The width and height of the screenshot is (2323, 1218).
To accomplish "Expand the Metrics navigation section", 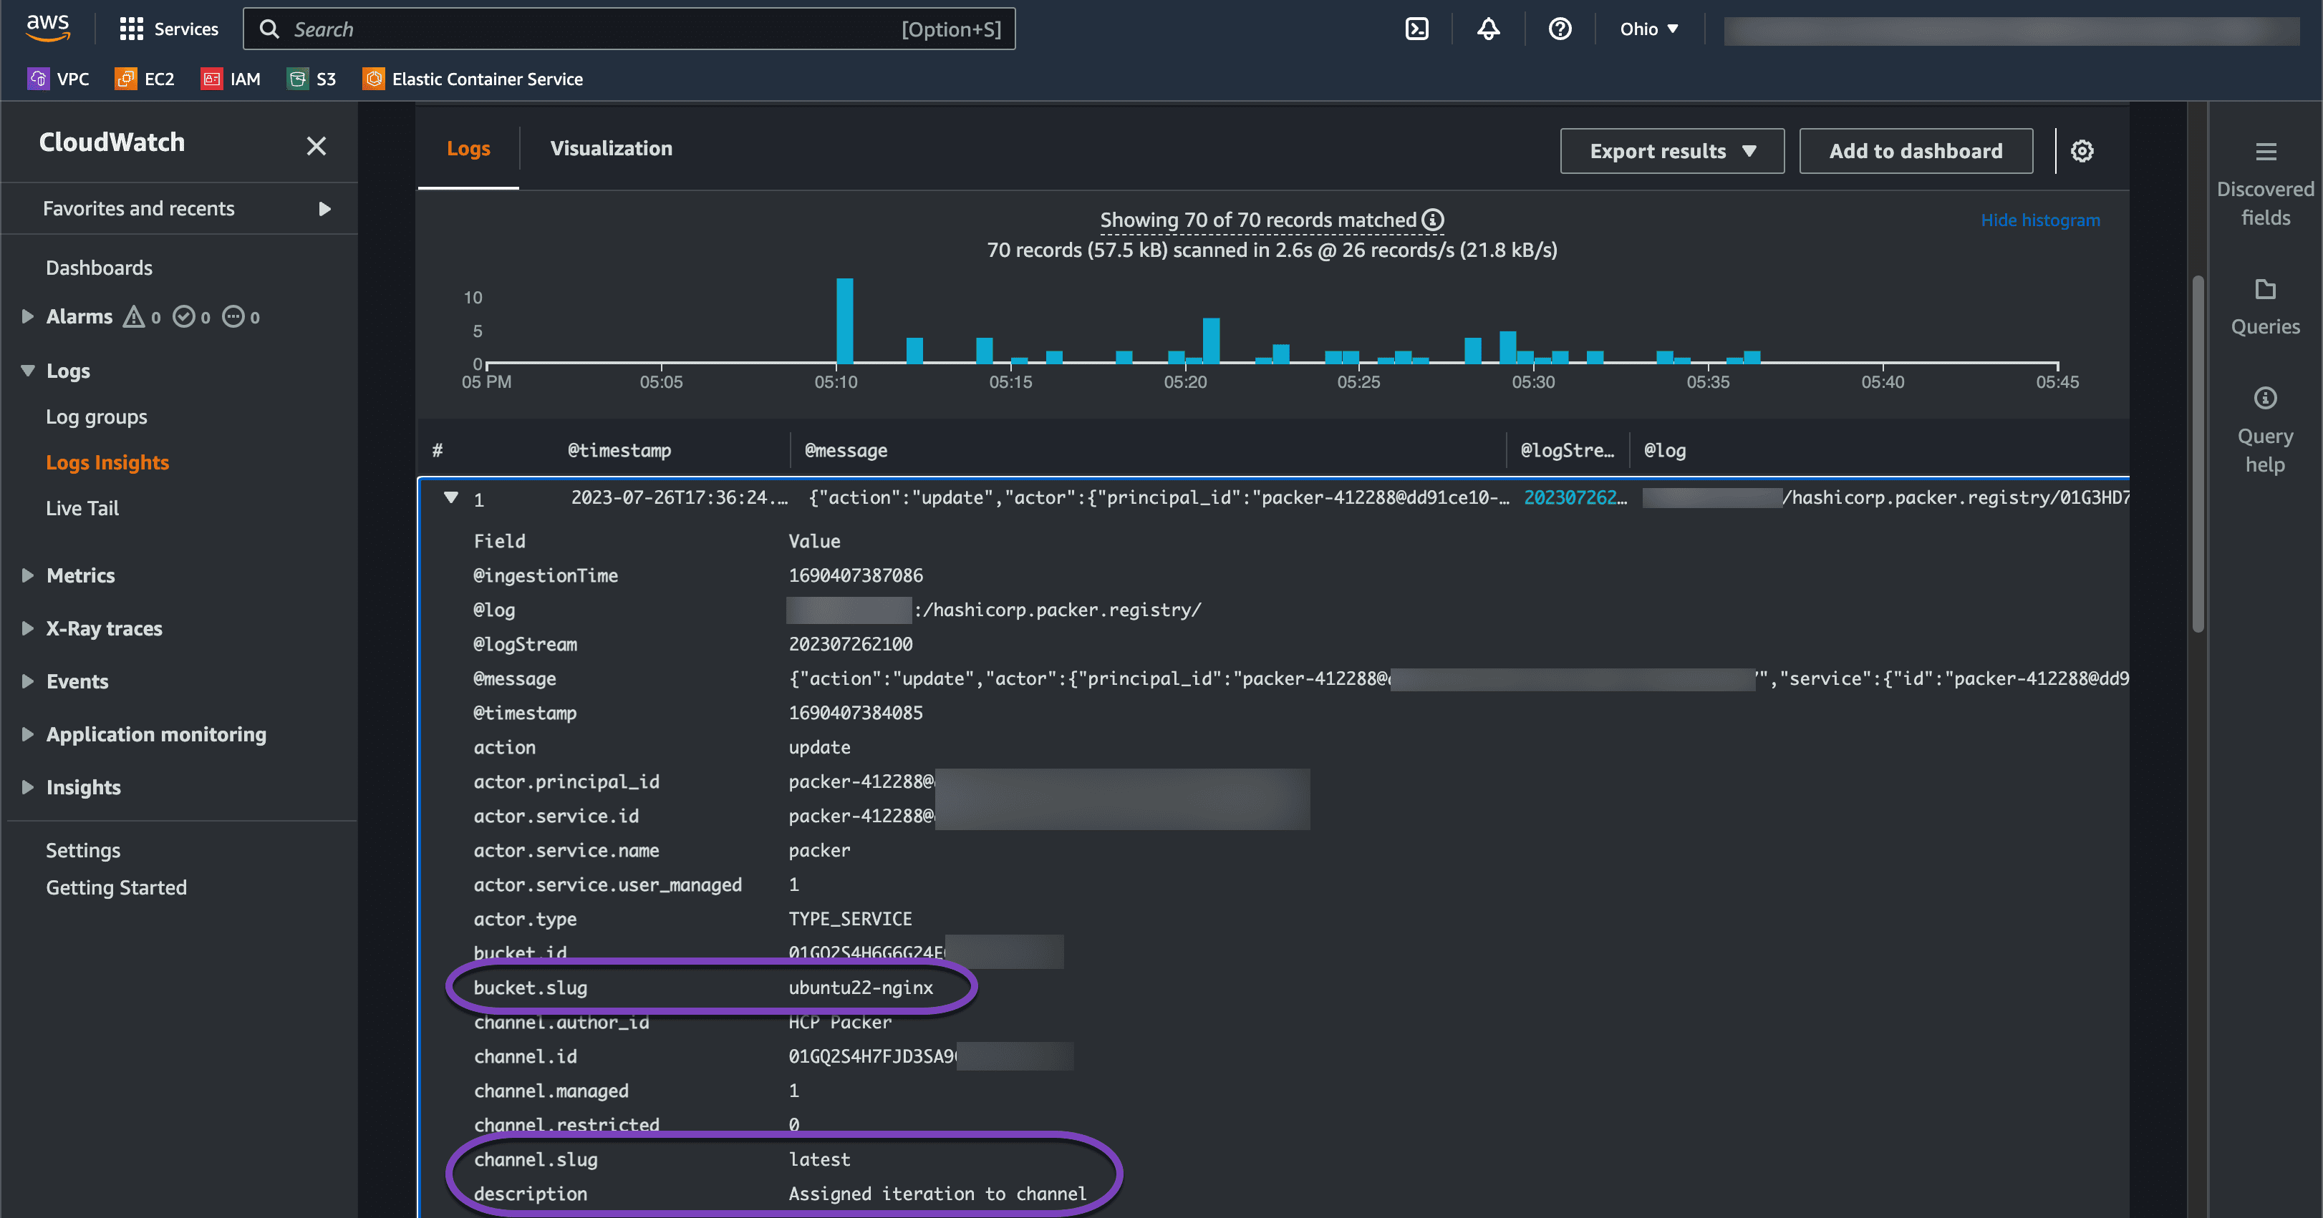I will 28,575.
